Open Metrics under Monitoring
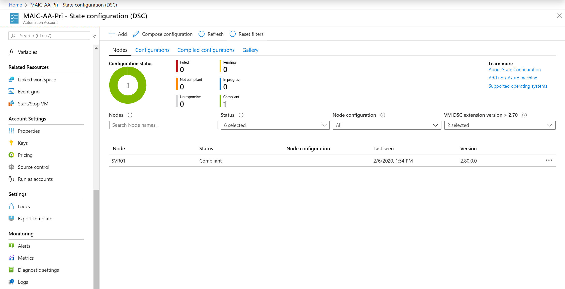 click(26, 258)
